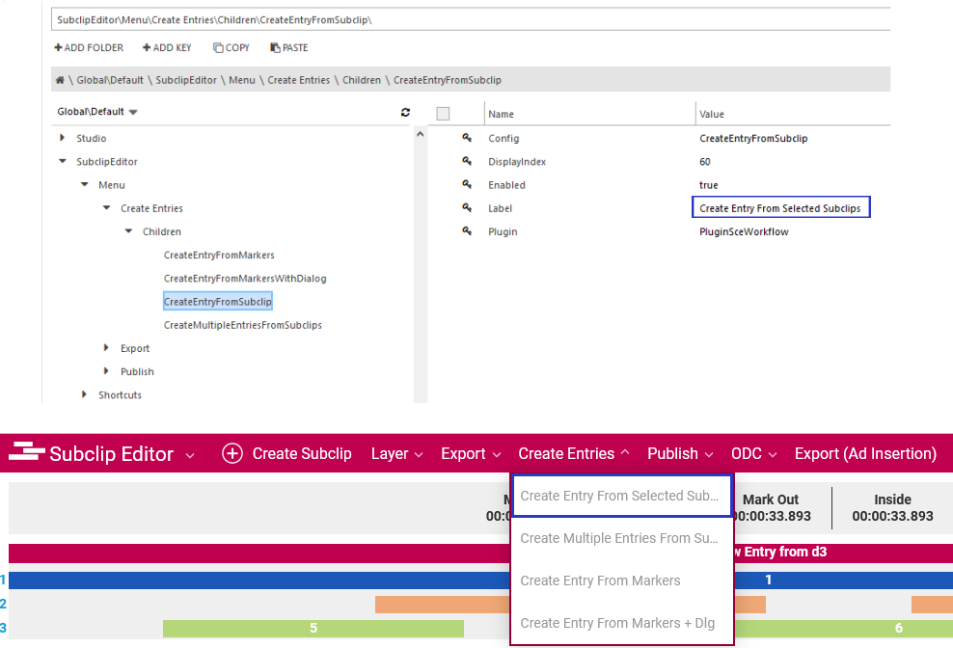Viewport: 953px width, 648px height.
Task: Choose Create Entry From Markers menu item
Action: [600, 580]
